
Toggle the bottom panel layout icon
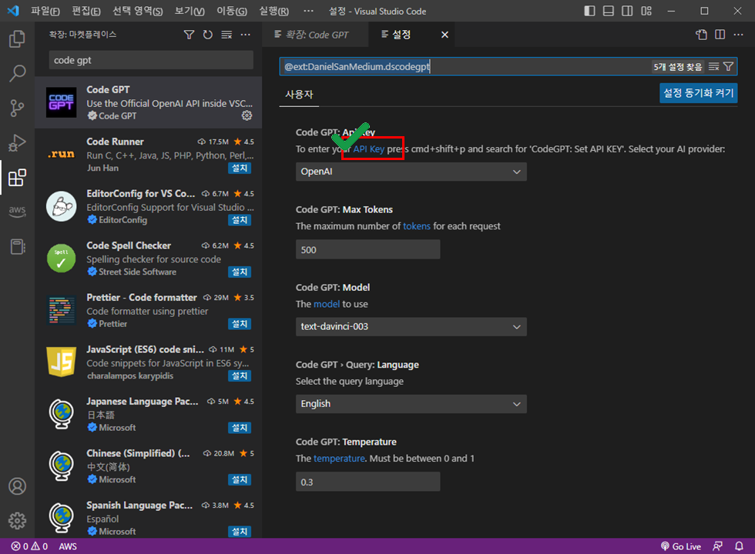pyautogui.click(x=608, y=11)
